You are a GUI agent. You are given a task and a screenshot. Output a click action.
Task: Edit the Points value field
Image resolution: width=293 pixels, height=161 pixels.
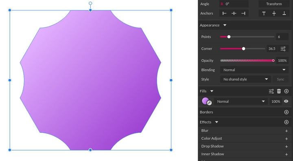282,37
